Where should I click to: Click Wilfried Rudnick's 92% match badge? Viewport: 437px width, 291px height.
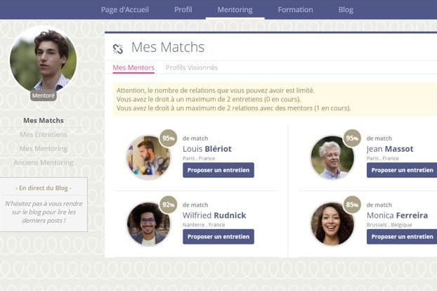click(168, 205)
